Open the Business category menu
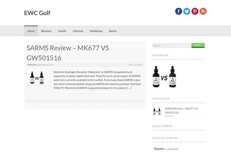Screen dimensions: 231x154 46,31
